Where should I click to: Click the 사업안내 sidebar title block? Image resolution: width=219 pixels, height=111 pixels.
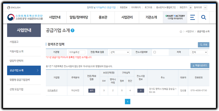(x=24, y=30)
